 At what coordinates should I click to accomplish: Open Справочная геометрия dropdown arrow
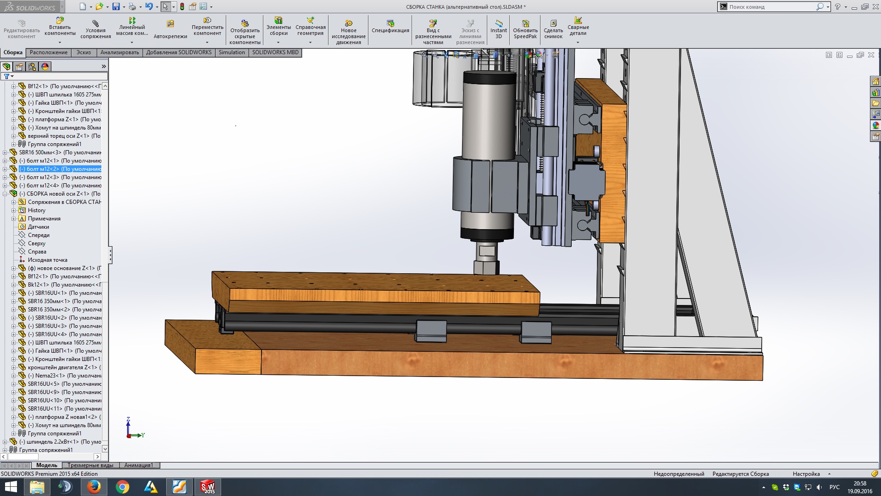pyautogui.click(x=310, y=43)
